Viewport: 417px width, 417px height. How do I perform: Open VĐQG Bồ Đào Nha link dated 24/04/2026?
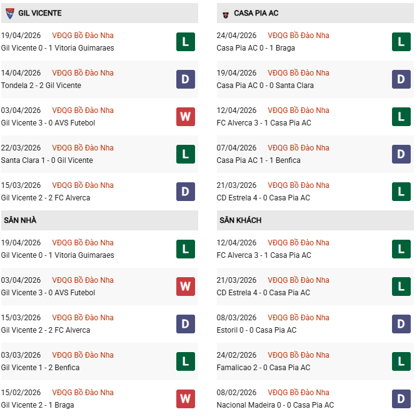(x=298, y=36)
